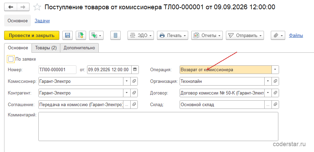Open the Контрагент record with open icon
This screenshot has width=314, height=152.
pyautogui.click(x=134, y=93)
